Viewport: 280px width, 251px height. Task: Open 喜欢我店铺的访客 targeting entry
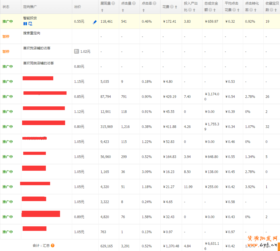click(37, 48)
